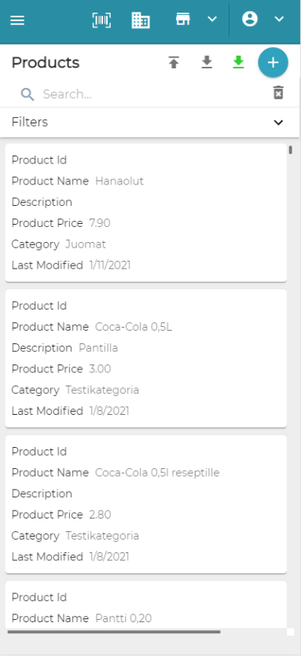
Task: Click the green download icon
Action: click(239, 63)
